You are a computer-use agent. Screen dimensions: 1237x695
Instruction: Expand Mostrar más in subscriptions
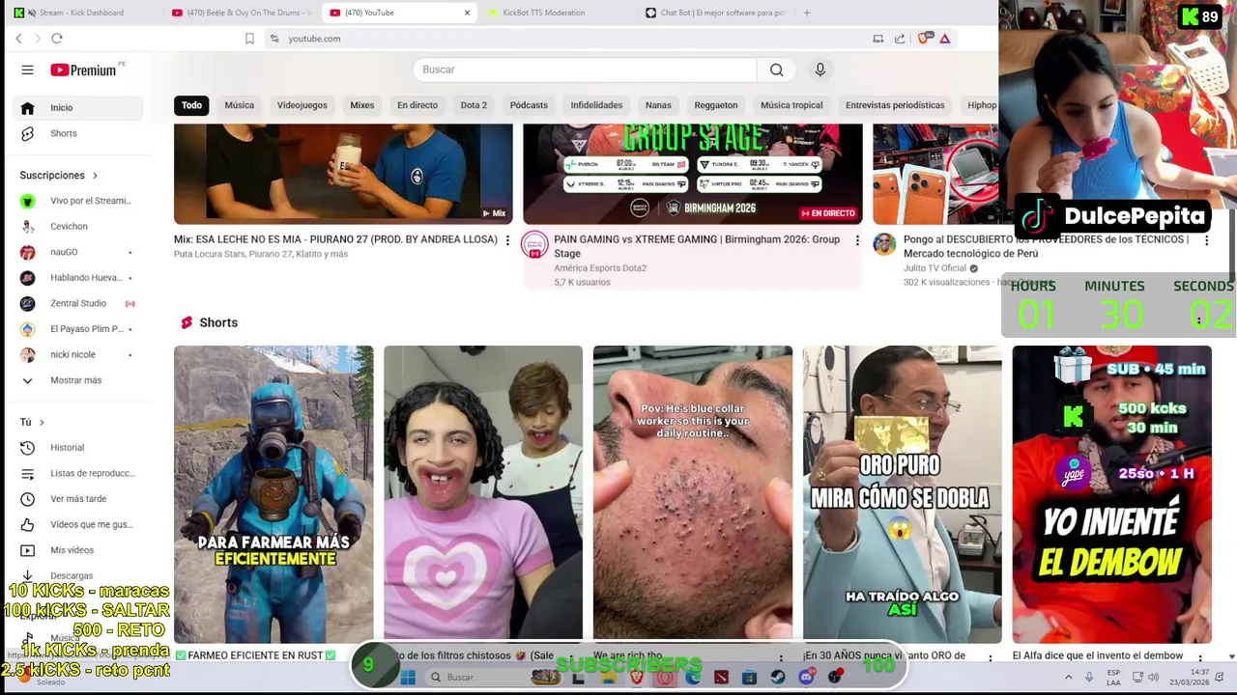tap(77, 380)
